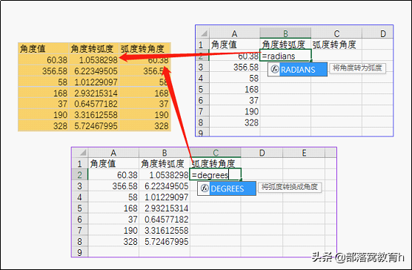Image resolution: width=412 pixels, height=270 pixels.
Task: Select row 4 header in top-right sheet
Action: [202, 78]
